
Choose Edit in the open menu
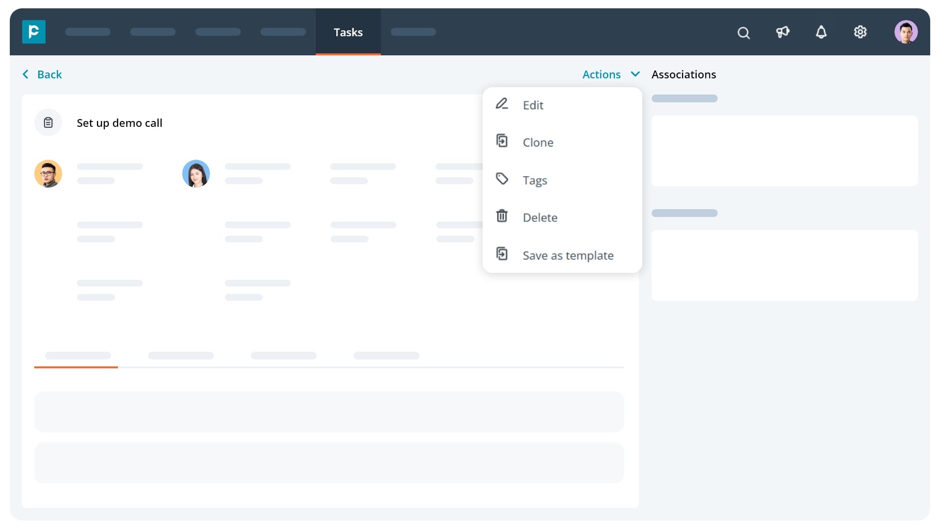[533, 105]
